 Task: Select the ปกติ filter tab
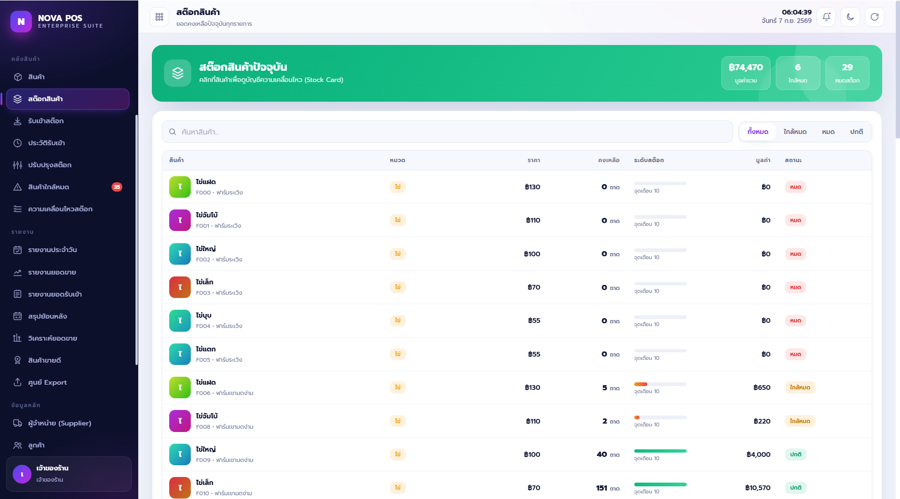coord(856,132)
